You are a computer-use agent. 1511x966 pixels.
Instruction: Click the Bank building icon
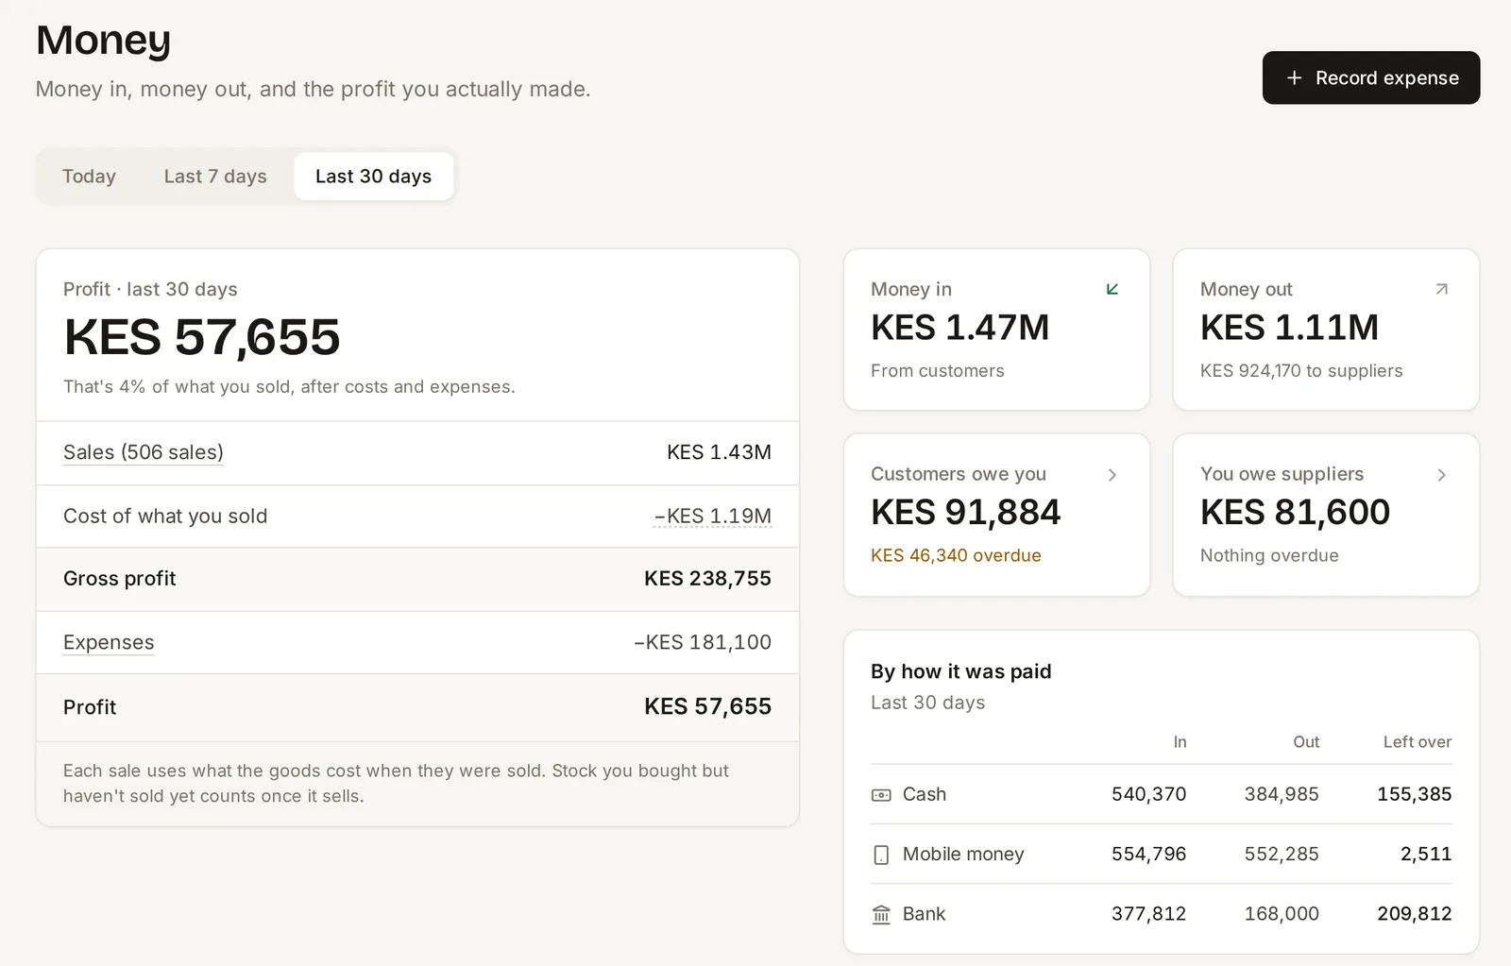[881, 914]
